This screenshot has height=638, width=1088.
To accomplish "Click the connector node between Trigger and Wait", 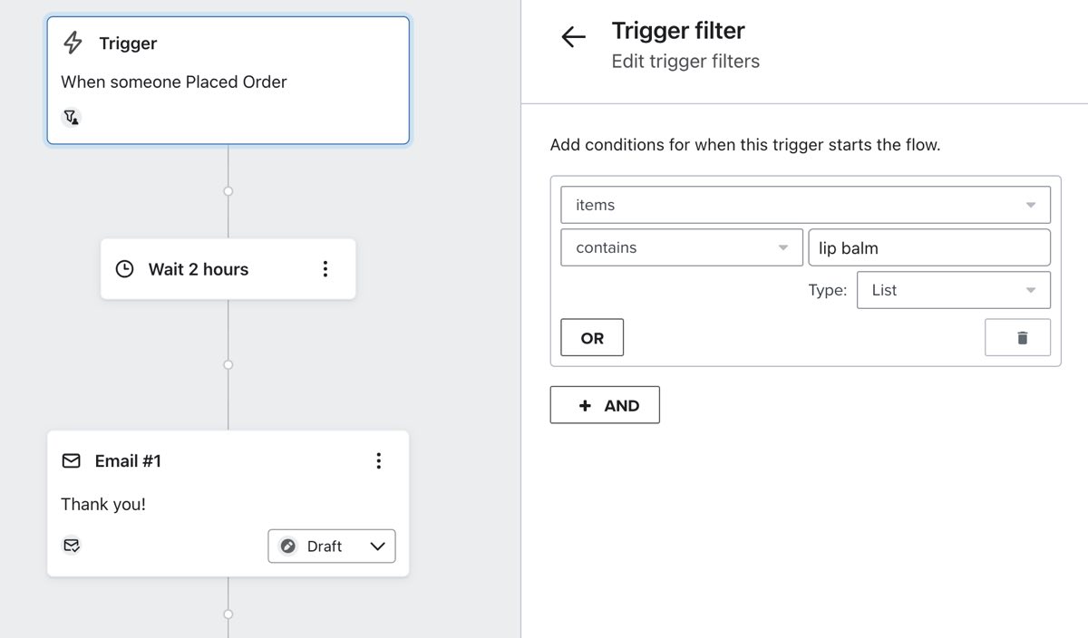I will tap(228, 191).
